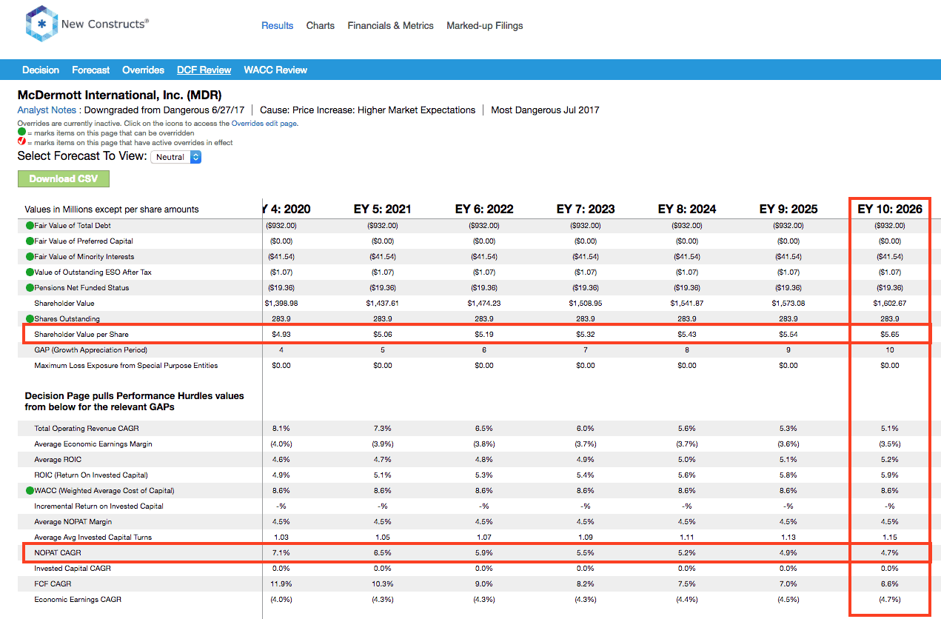The image size is (941, 619).
Task: Select Shareholder Value cell $1,602.67
Action: [890, 304]
